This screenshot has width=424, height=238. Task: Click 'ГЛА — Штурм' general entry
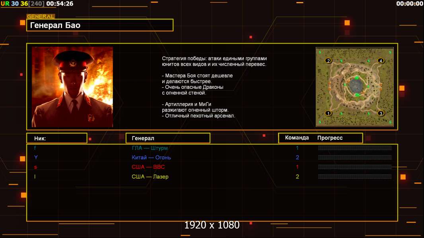coord(150,148)
